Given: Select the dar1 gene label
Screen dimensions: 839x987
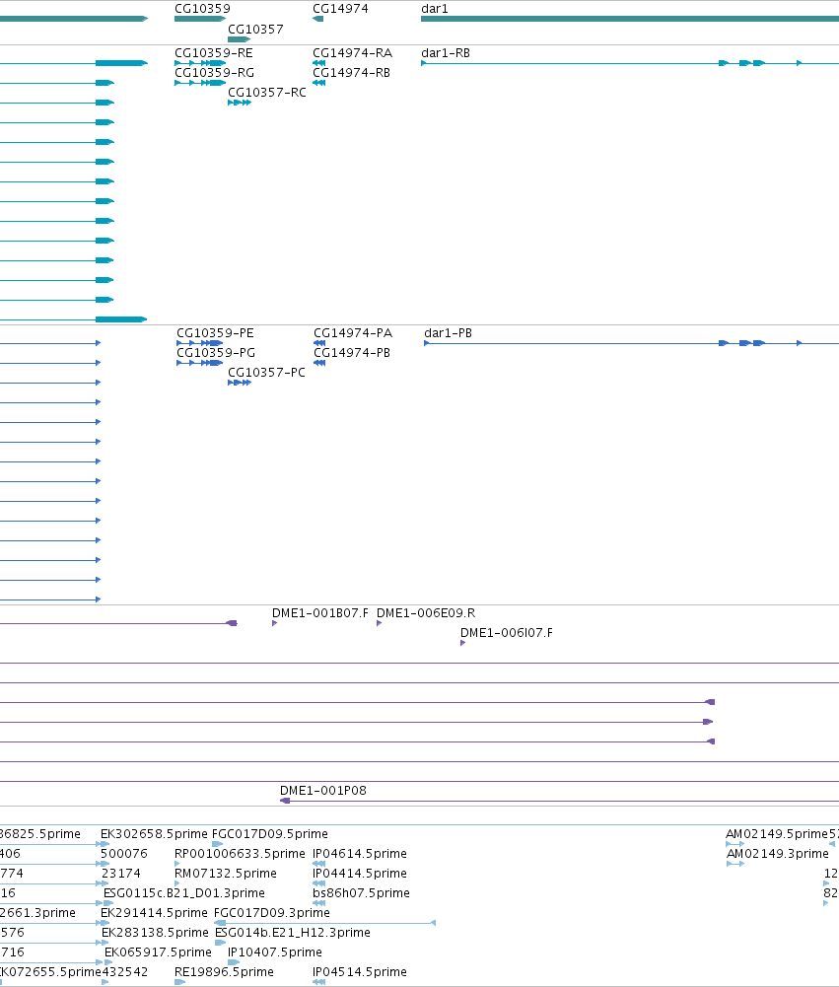Looking at the screenshot, I should tap(435, 9).
